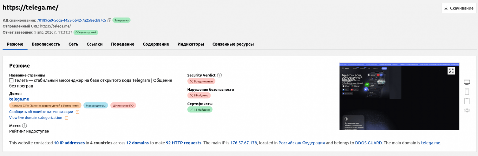
Task: Click the Вредоносные verdict badge
Action: 201,81
